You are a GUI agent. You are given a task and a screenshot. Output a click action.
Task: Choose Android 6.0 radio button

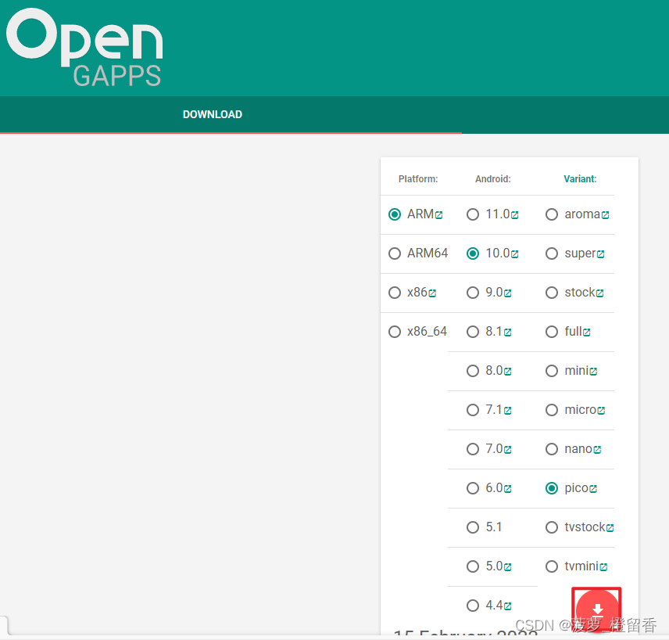point(473,488)
